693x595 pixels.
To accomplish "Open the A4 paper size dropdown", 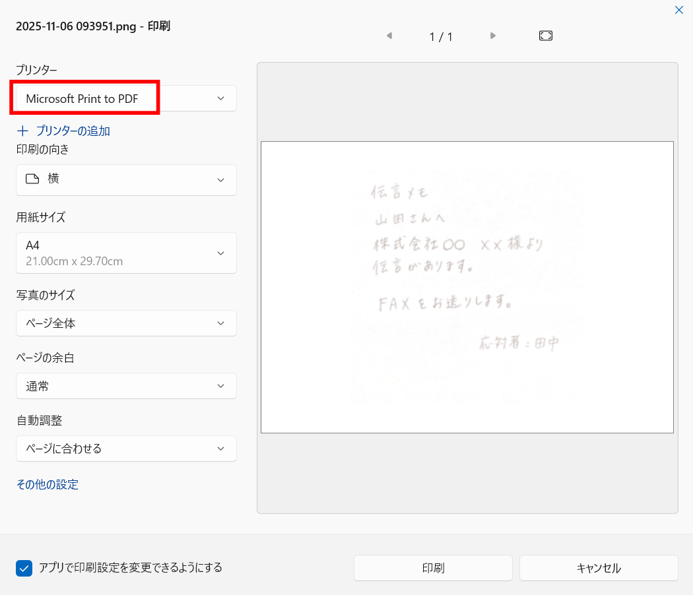I will click(x=221, y=253).
